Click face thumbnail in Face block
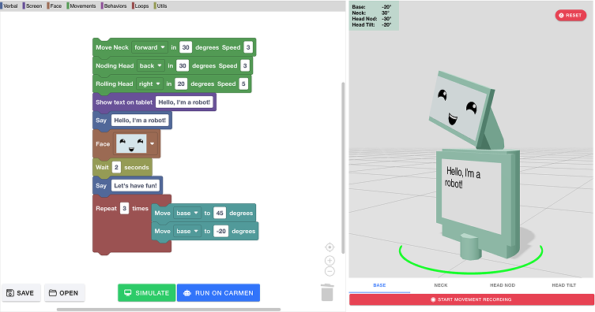Image resolution: width=595 pixels, height=312 pixels. coord(131,143)
